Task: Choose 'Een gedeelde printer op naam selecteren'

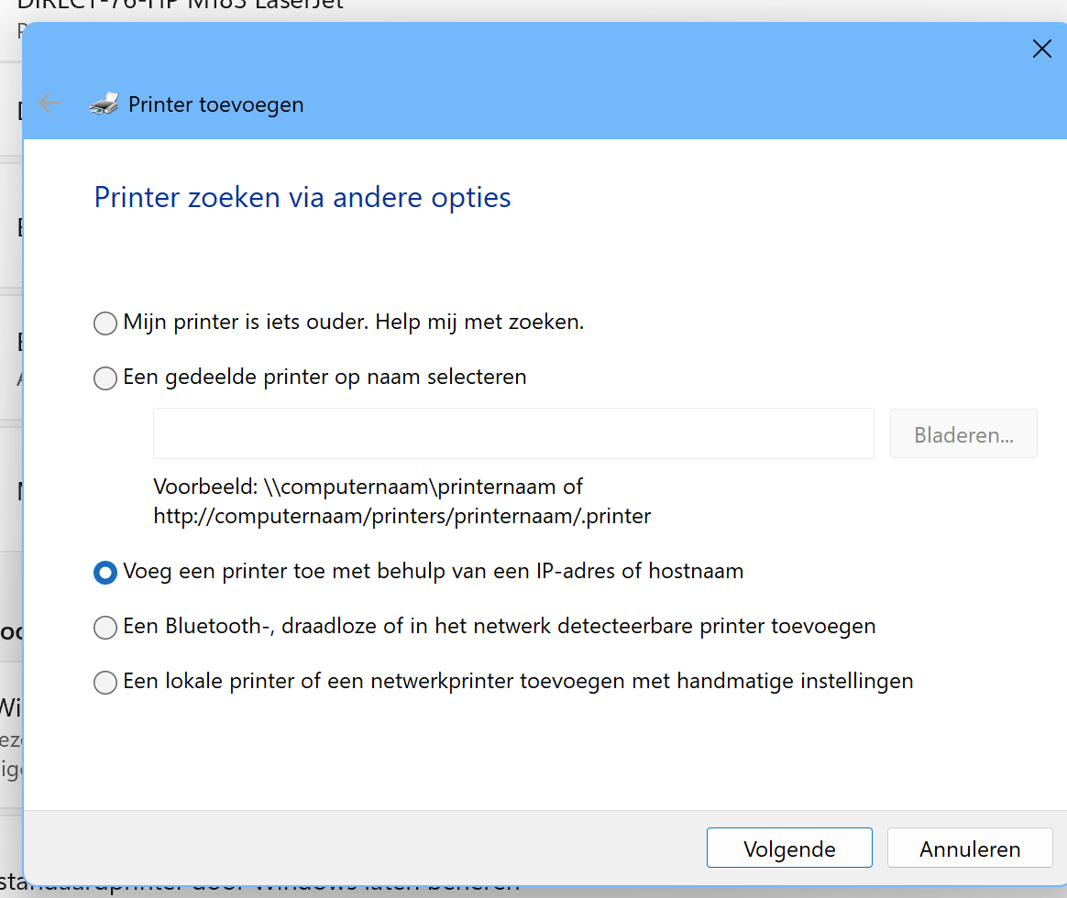Action: pyautogui.click(x=105, y=378)
